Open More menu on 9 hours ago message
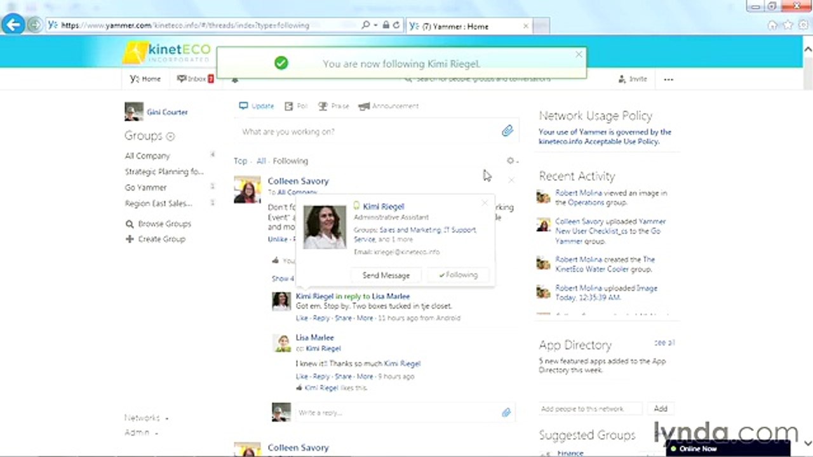The height and width of the screenshot is (457, 813). tap(365, 376)
